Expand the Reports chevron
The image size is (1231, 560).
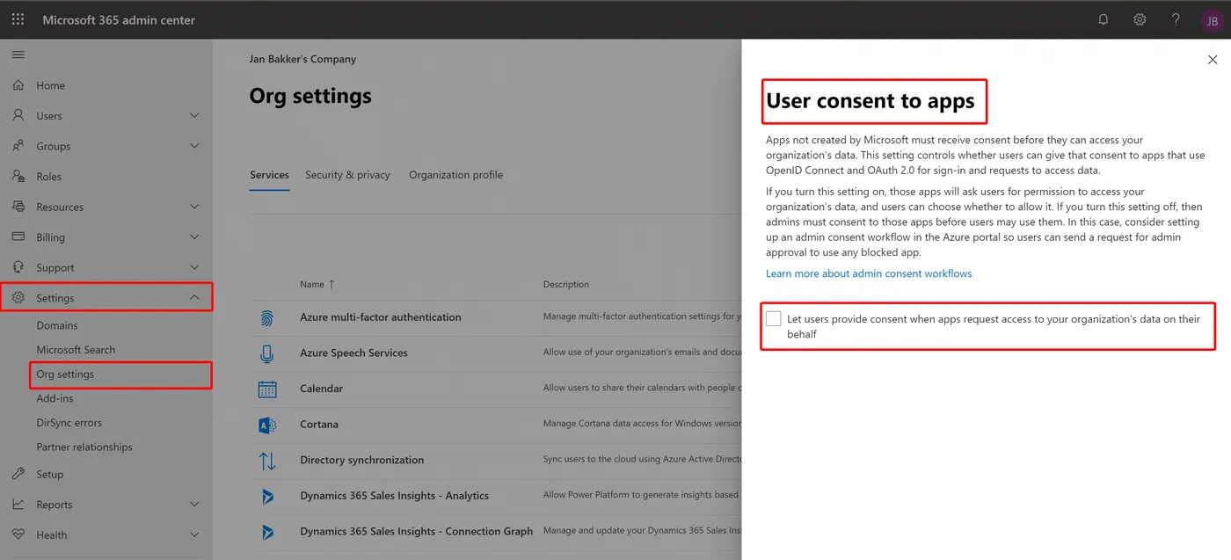(x=194, y=505)
